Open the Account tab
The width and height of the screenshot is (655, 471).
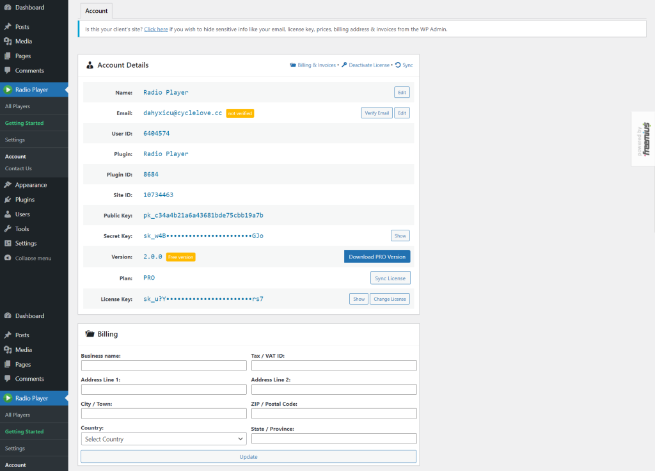point(96,11)
